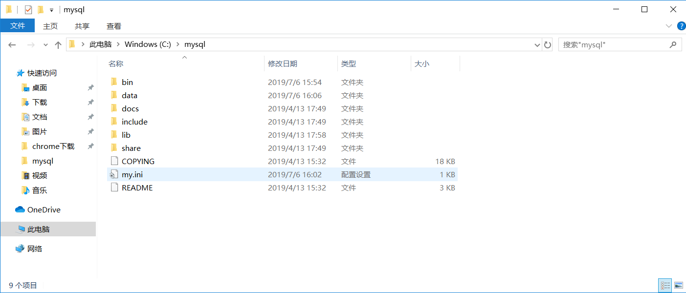Go up one folder level arrow
Screen dimensions: 686x293
click(x=58, y=44)
